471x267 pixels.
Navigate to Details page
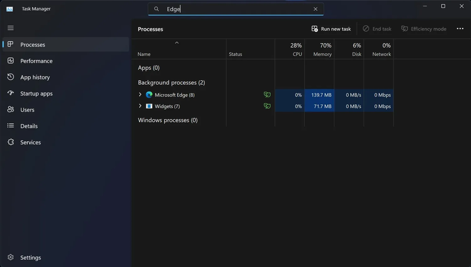[x=66, y=126]
